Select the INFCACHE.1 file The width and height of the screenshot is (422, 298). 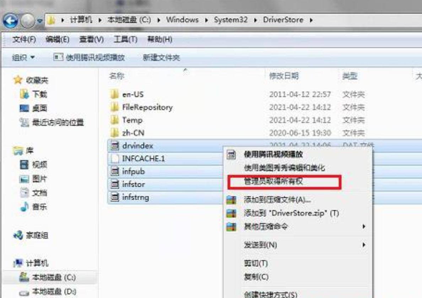click(x=143, y=159)
